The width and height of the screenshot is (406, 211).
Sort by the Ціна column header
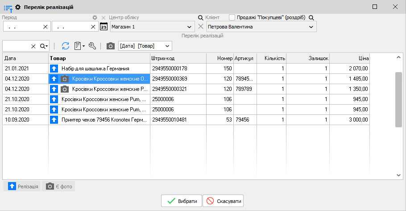pyautogui.click(x=350, y=58)
